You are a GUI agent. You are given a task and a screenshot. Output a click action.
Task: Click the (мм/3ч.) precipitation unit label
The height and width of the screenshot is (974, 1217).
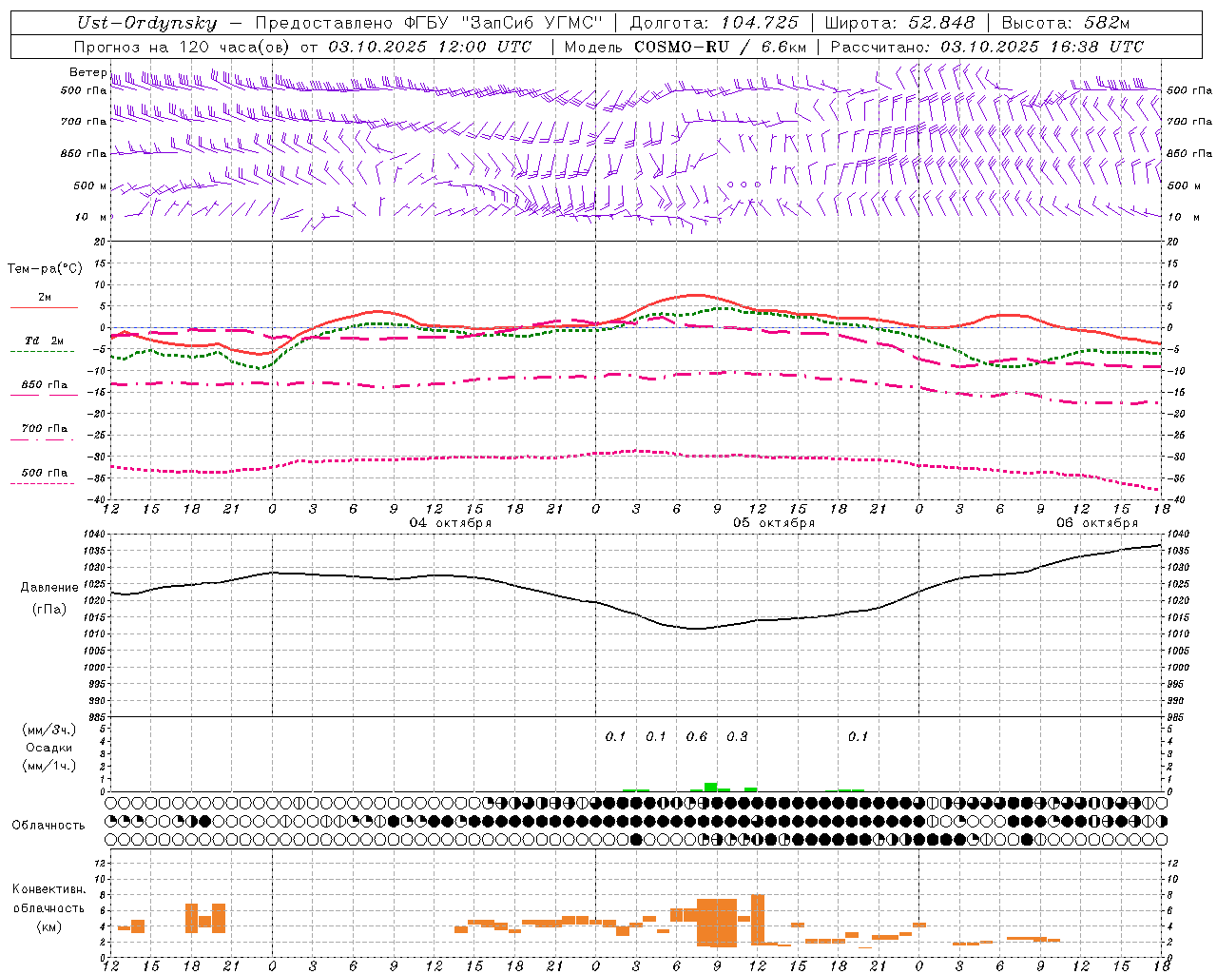(49, 730)
